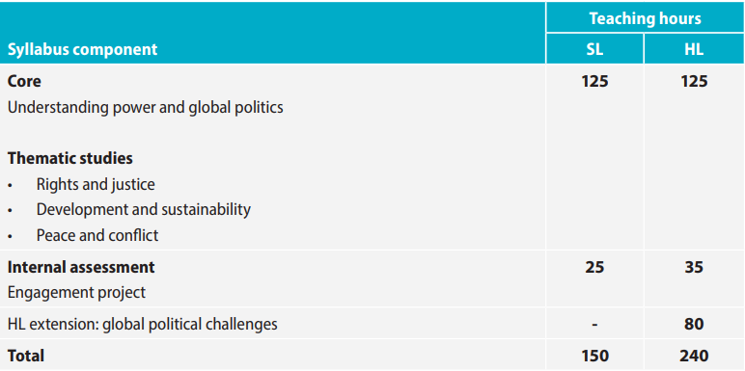This screenshot has height=371, width=745.
Task: Click the Total HL value 240
Action: click(694, 356)
